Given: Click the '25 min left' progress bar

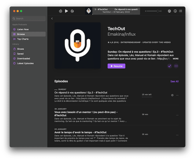Looking at the screenshot, I should [x=147, y=97].
